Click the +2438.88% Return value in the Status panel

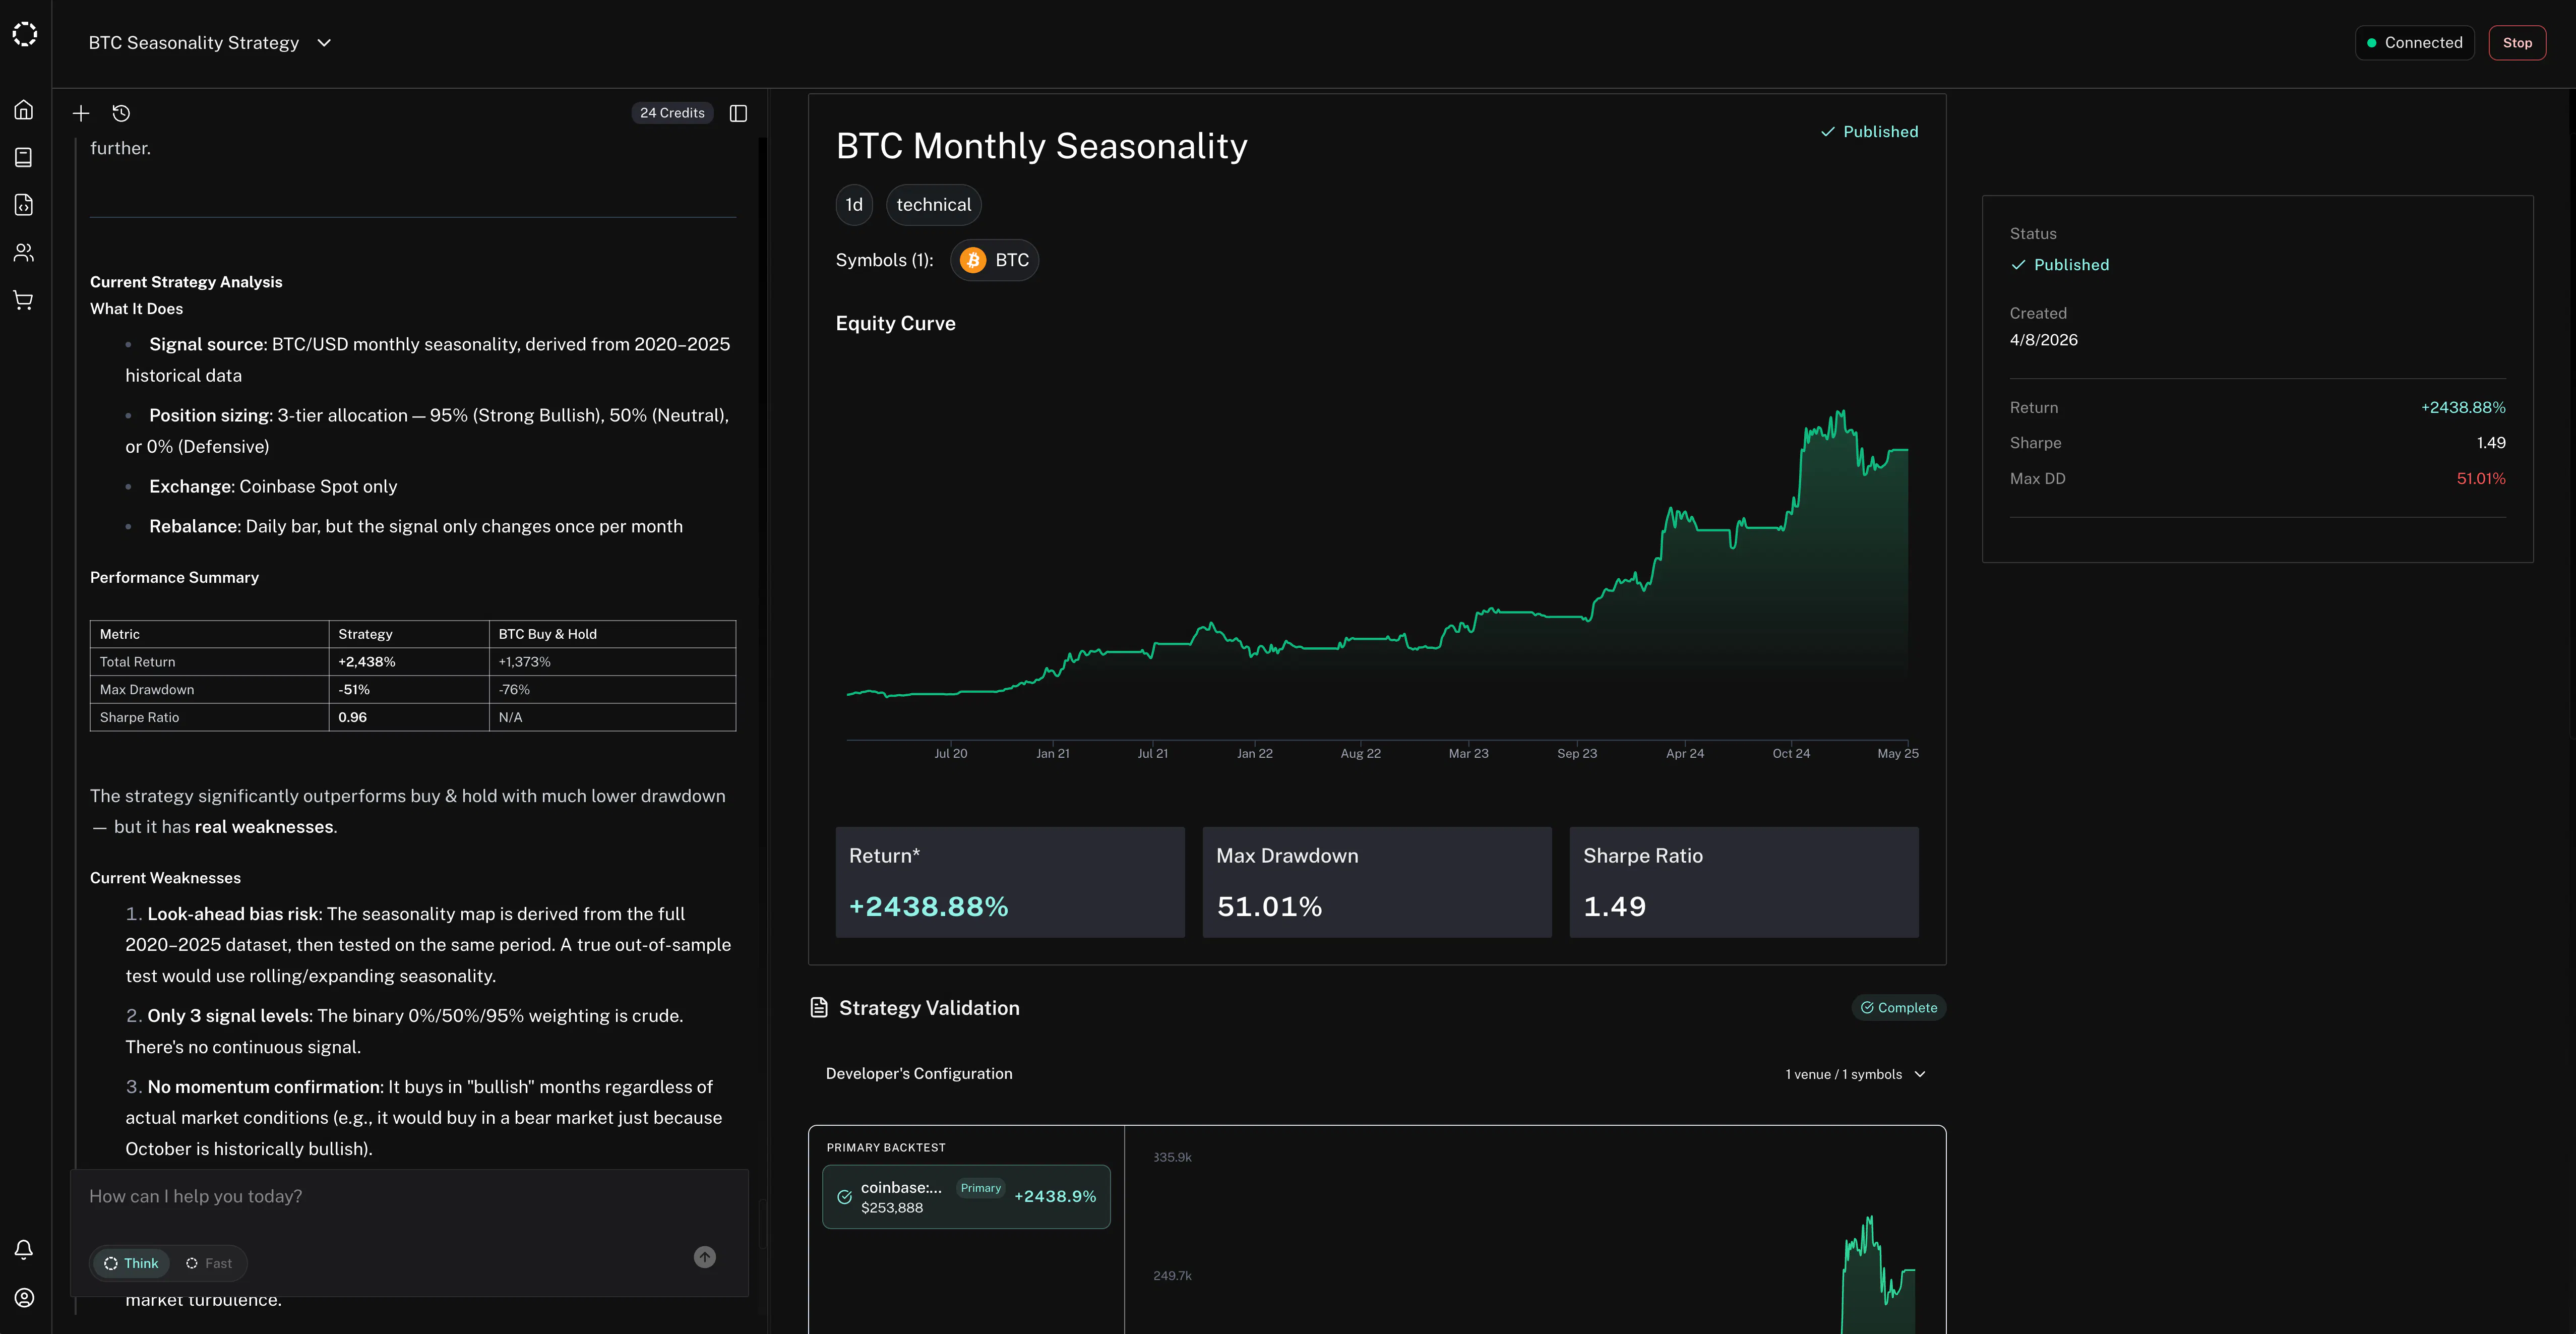tap(2463, 408)
